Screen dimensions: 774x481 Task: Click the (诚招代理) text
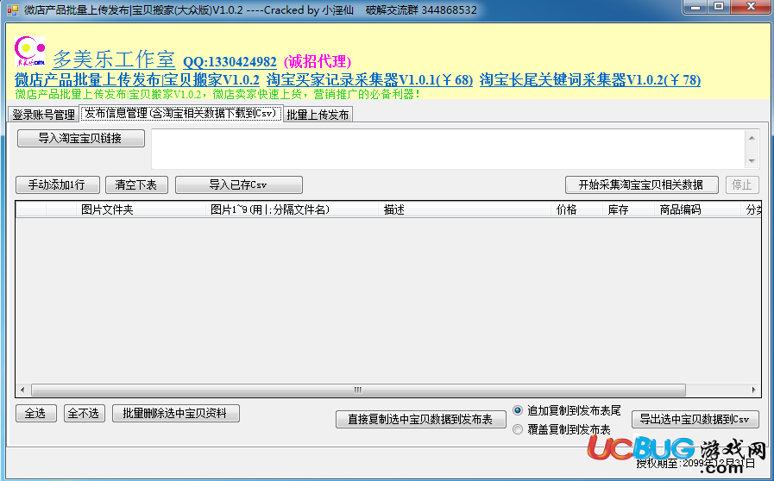(x=318, y=62)
